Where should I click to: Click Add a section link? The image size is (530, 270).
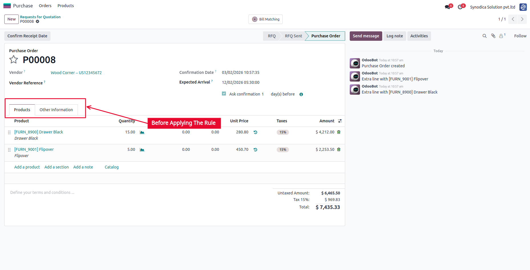pos(56,167)
